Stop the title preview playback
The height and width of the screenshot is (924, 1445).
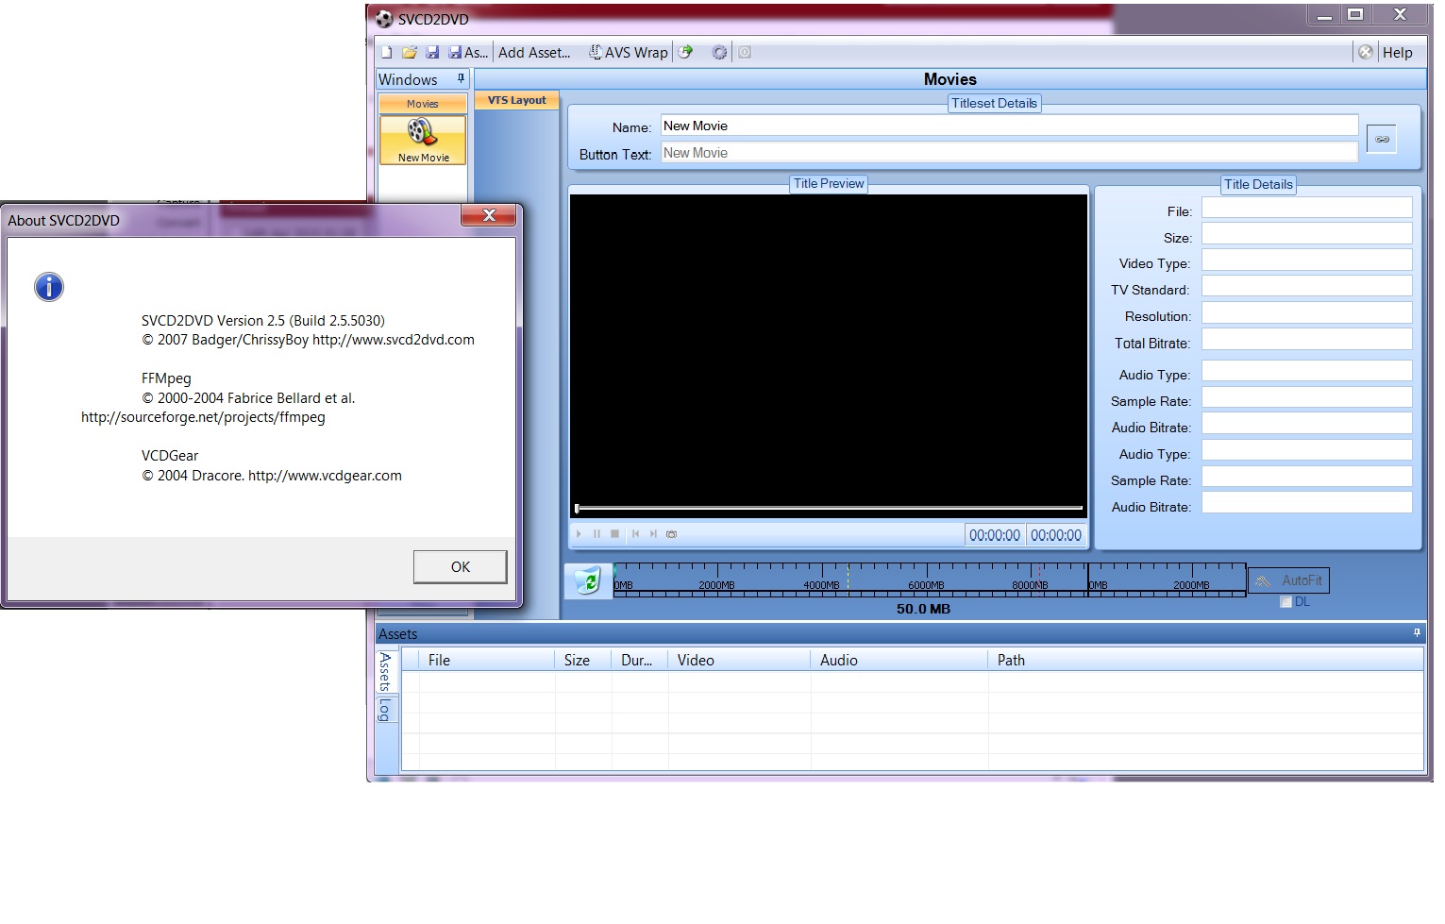coord(615,534)
